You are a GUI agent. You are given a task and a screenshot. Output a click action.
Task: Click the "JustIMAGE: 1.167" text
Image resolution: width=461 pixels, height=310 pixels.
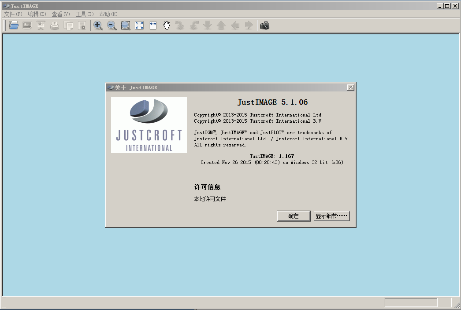272,157
